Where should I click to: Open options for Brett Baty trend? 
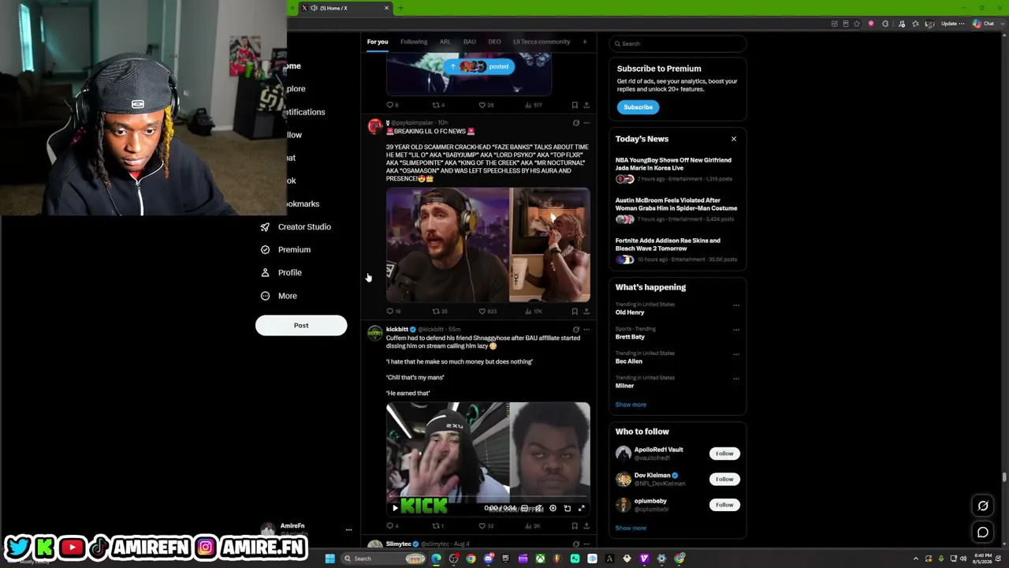[736, 330]
